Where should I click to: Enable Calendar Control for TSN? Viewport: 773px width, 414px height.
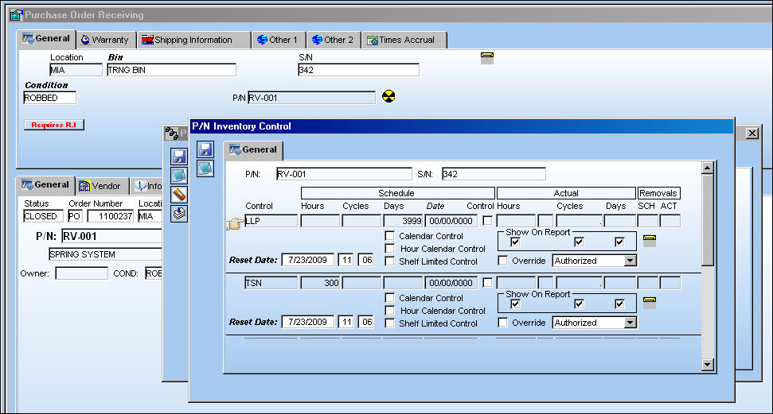pos(389,298)
